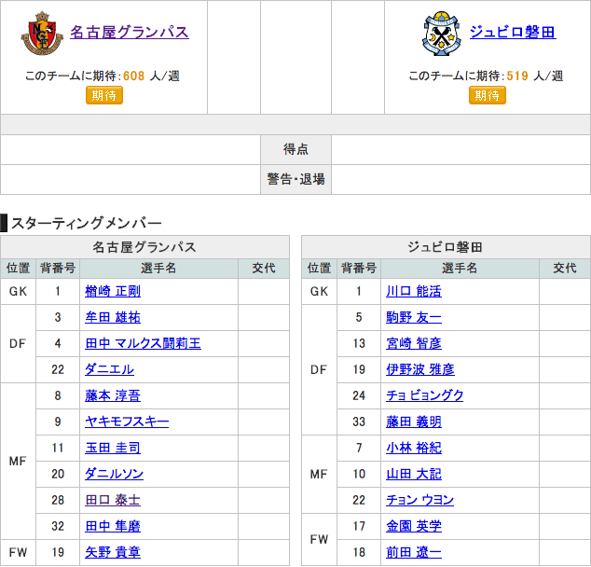View 藤本 淳吾 player profile
Screen dimensions: 591x567
(x=113, y=395)
